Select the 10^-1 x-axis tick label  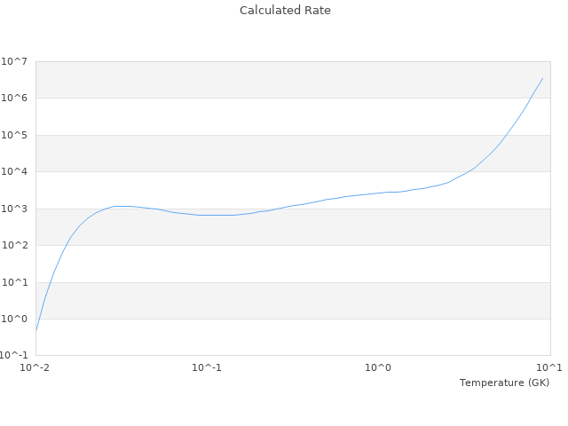(207, 367)
